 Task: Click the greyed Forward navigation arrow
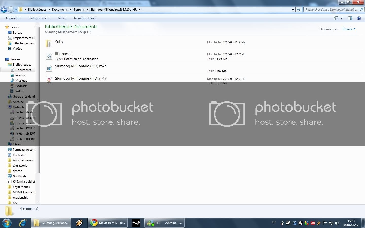(x=11, y=10)
